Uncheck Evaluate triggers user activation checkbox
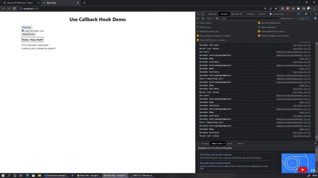This screenshot has width=318, height=178. pos(259,36)
